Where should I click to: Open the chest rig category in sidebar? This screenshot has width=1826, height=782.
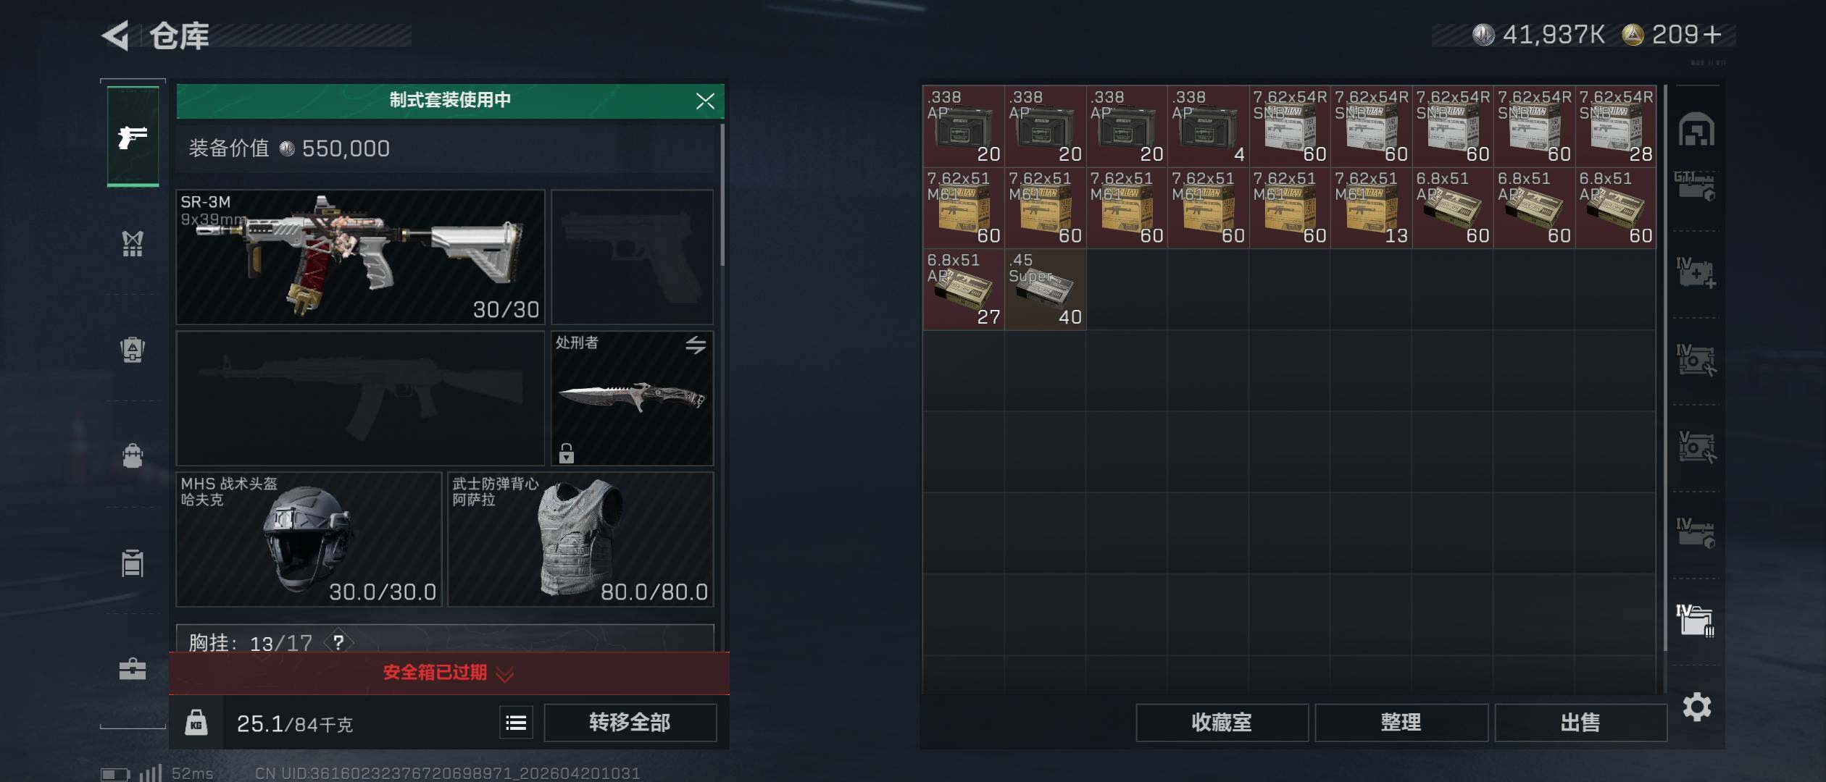[x=133, y=244]
